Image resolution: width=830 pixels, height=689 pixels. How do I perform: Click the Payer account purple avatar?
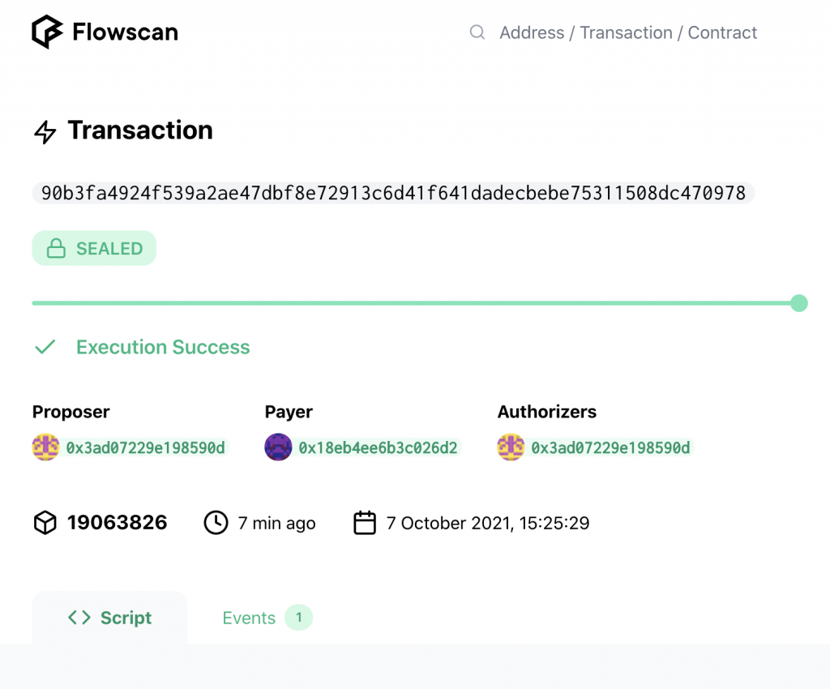point(278,447)
